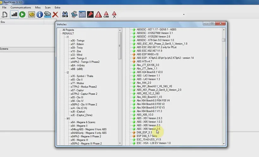Viewport: 259px width, 157px height.
Task: Click scrollbar thumb of ECU list
Action: click(x=224, y=40)
